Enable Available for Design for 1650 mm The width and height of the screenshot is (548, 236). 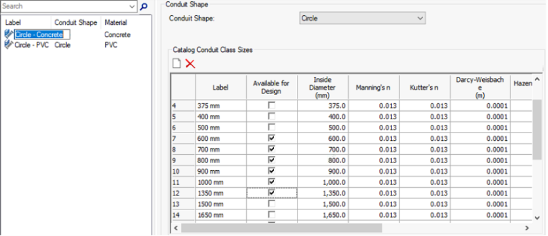pos(271,214)
